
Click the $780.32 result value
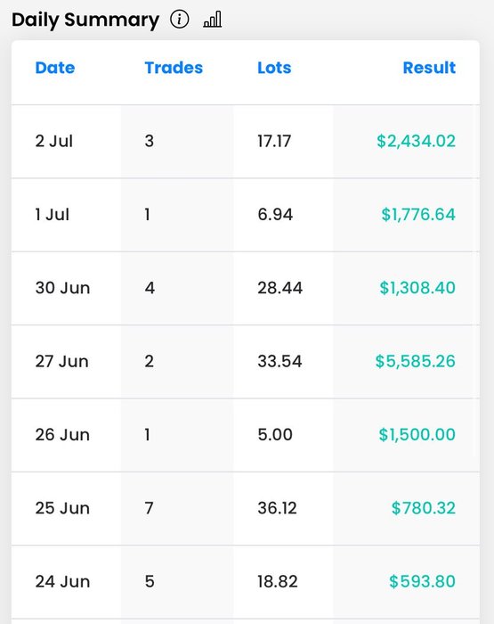tap(424, 508)
